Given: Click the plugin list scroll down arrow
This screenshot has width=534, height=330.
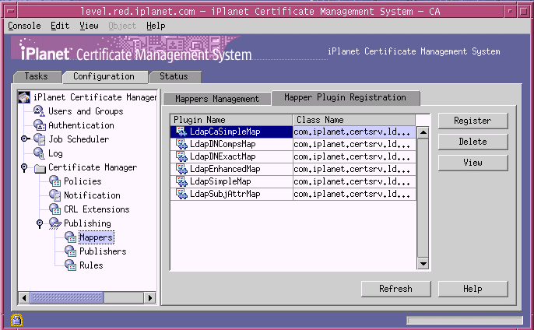Looking at the screenshot, I should 423,264.
